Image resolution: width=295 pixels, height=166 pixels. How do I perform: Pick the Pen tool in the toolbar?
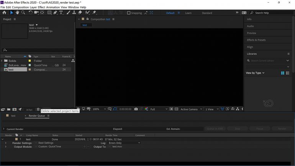point(55,13)
